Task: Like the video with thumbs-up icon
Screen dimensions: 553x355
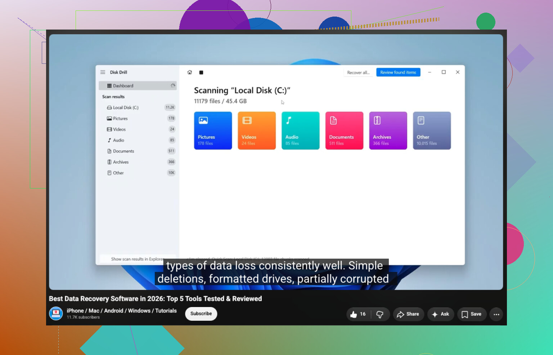Action: (358, 314)
